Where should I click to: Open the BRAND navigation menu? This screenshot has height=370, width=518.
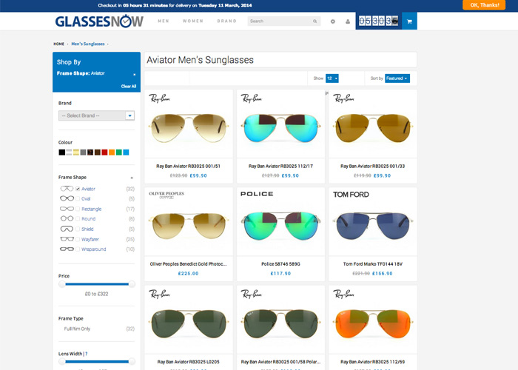(226, 21)
